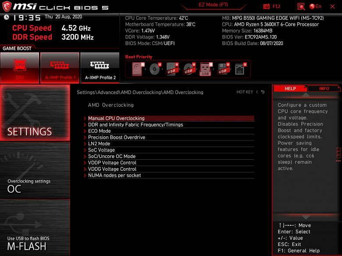Click the CPU Core Temperature 42°C reading
The height and width of the screenshot is (256, 342).
pos(157,18)
